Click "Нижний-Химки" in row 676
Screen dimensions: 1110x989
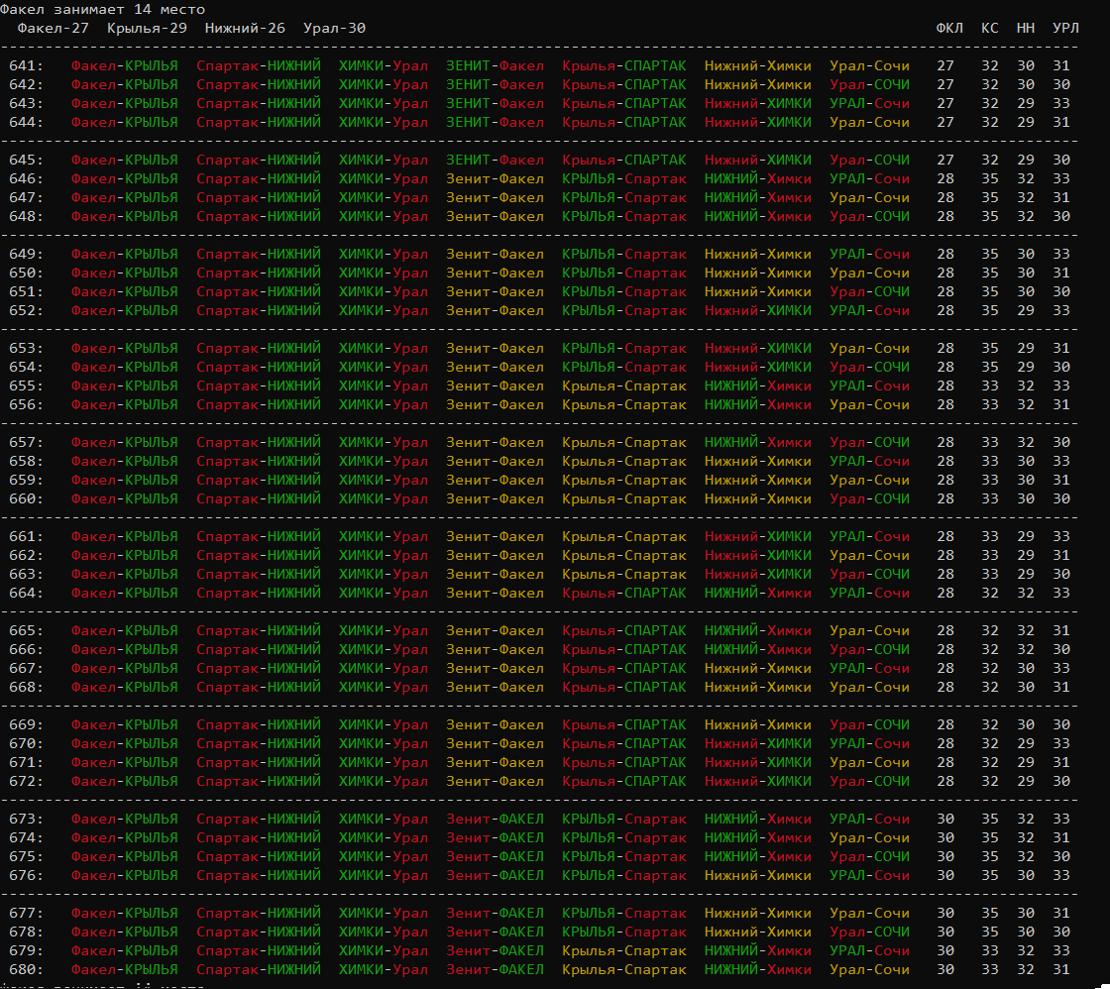(757, 875)
